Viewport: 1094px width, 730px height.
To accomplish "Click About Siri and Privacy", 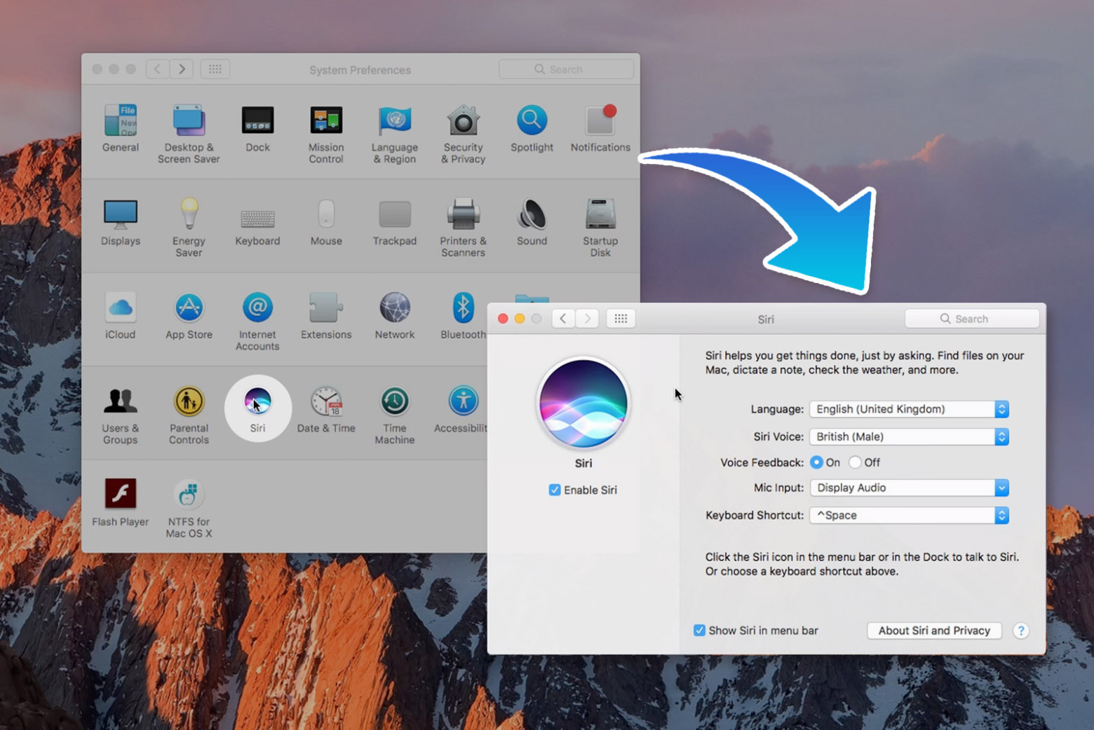I will click(x=934, y=630).
